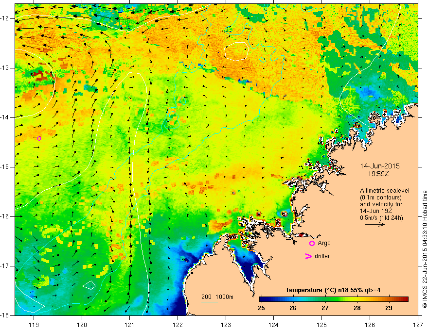This screenshot has height=330, width=428.
Task: Click the longitude label 127
Action: tap(418, 325)
